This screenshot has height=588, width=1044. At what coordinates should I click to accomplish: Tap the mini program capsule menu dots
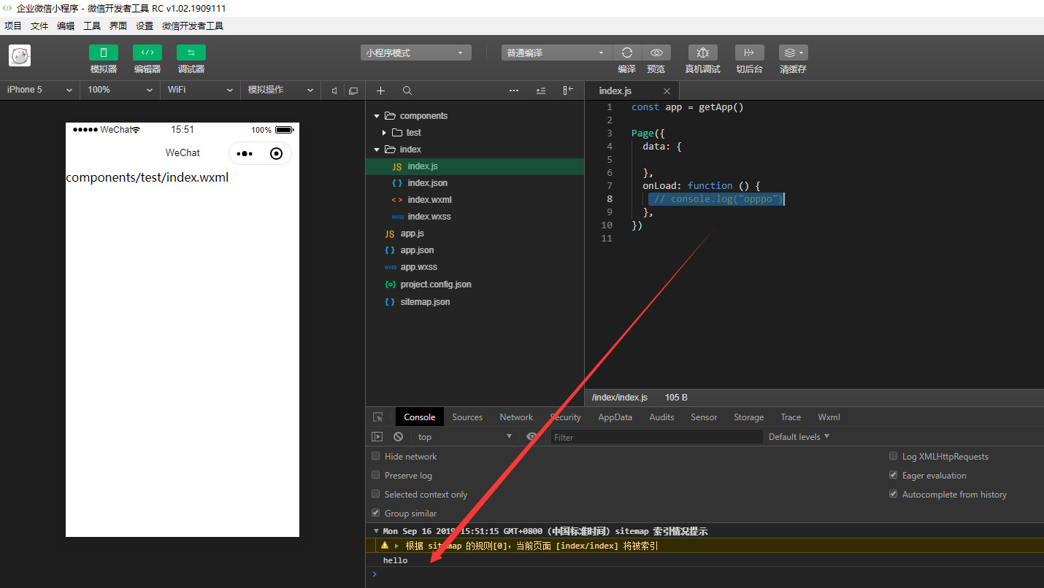245,153
